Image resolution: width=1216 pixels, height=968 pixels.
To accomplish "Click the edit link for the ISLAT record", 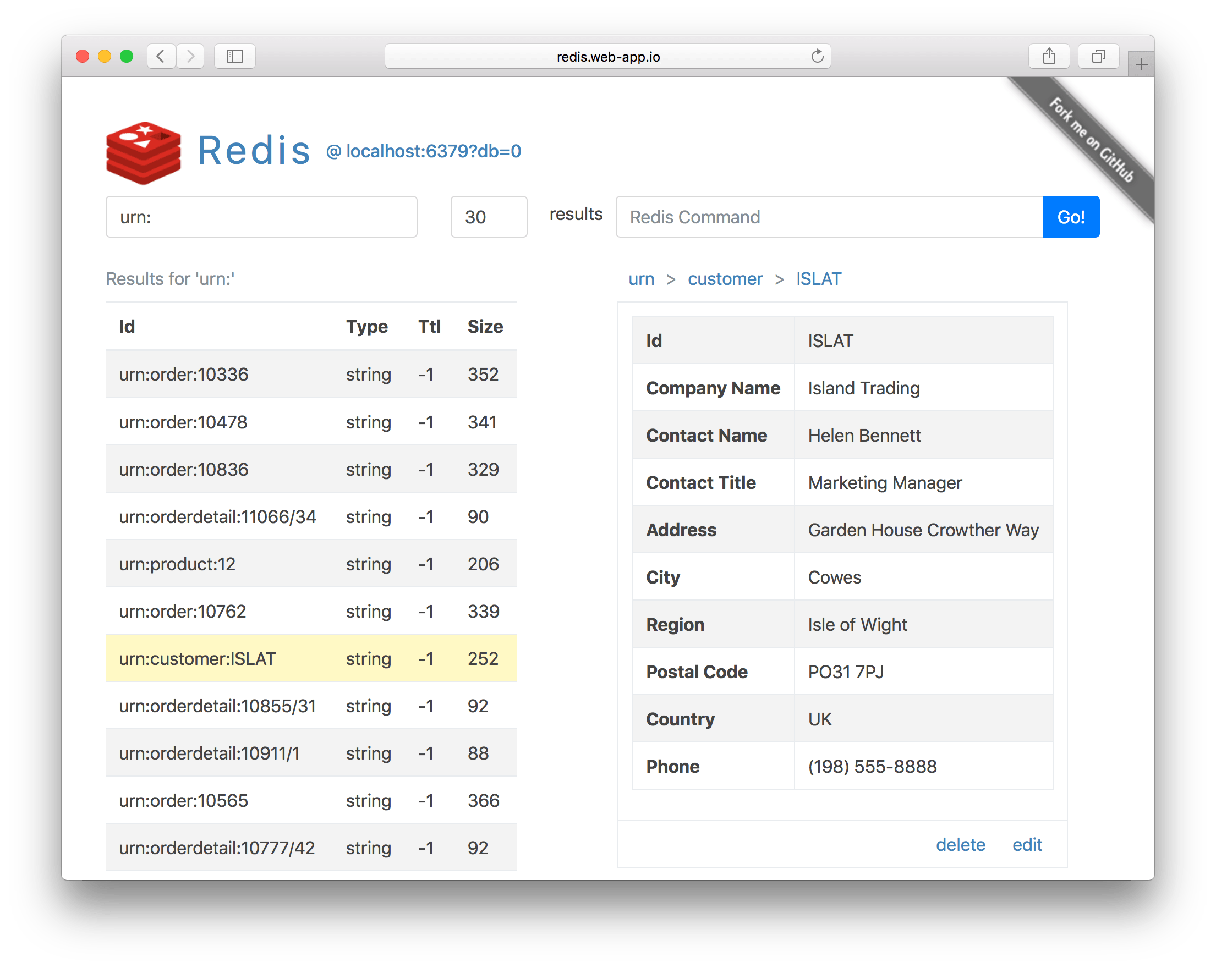I will (1027, 844).
